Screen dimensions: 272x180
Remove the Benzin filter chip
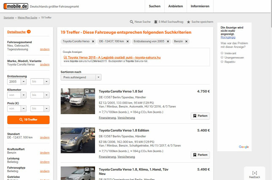186,41
